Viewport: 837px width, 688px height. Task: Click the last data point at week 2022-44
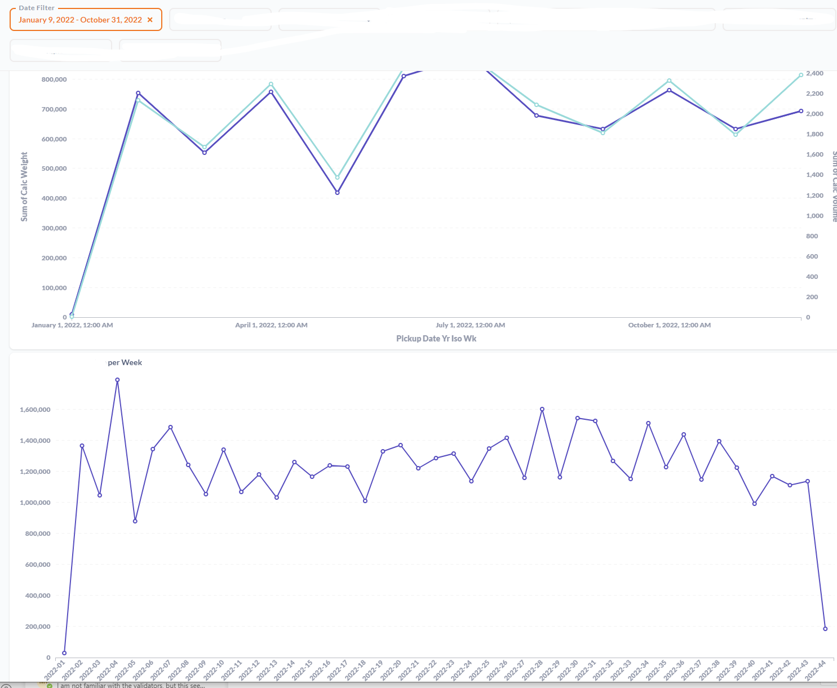coord(825,628)
